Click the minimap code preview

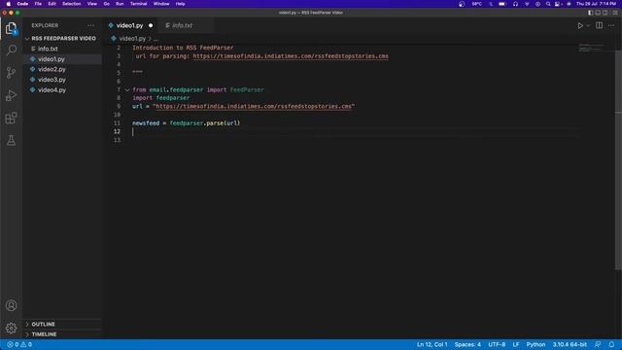pos(592,48)
